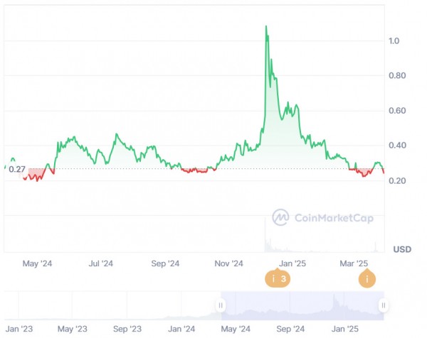The image size is (427, 338).
Task: Click the chart peak above 1.0
Action: [266, 27]
